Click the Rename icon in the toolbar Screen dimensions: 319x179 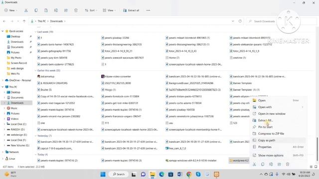[x=56, y=10]
